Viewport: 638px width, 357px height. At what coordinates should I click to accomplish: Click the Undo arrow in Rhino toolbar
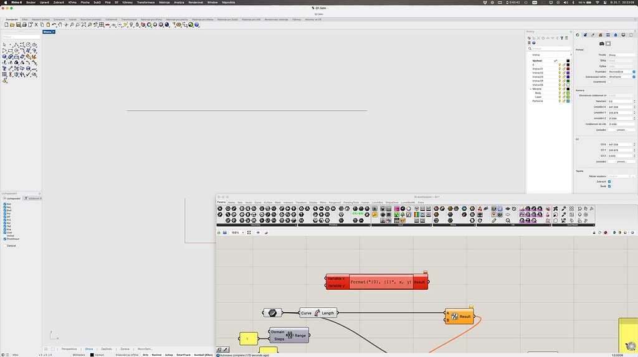(54, 25)
